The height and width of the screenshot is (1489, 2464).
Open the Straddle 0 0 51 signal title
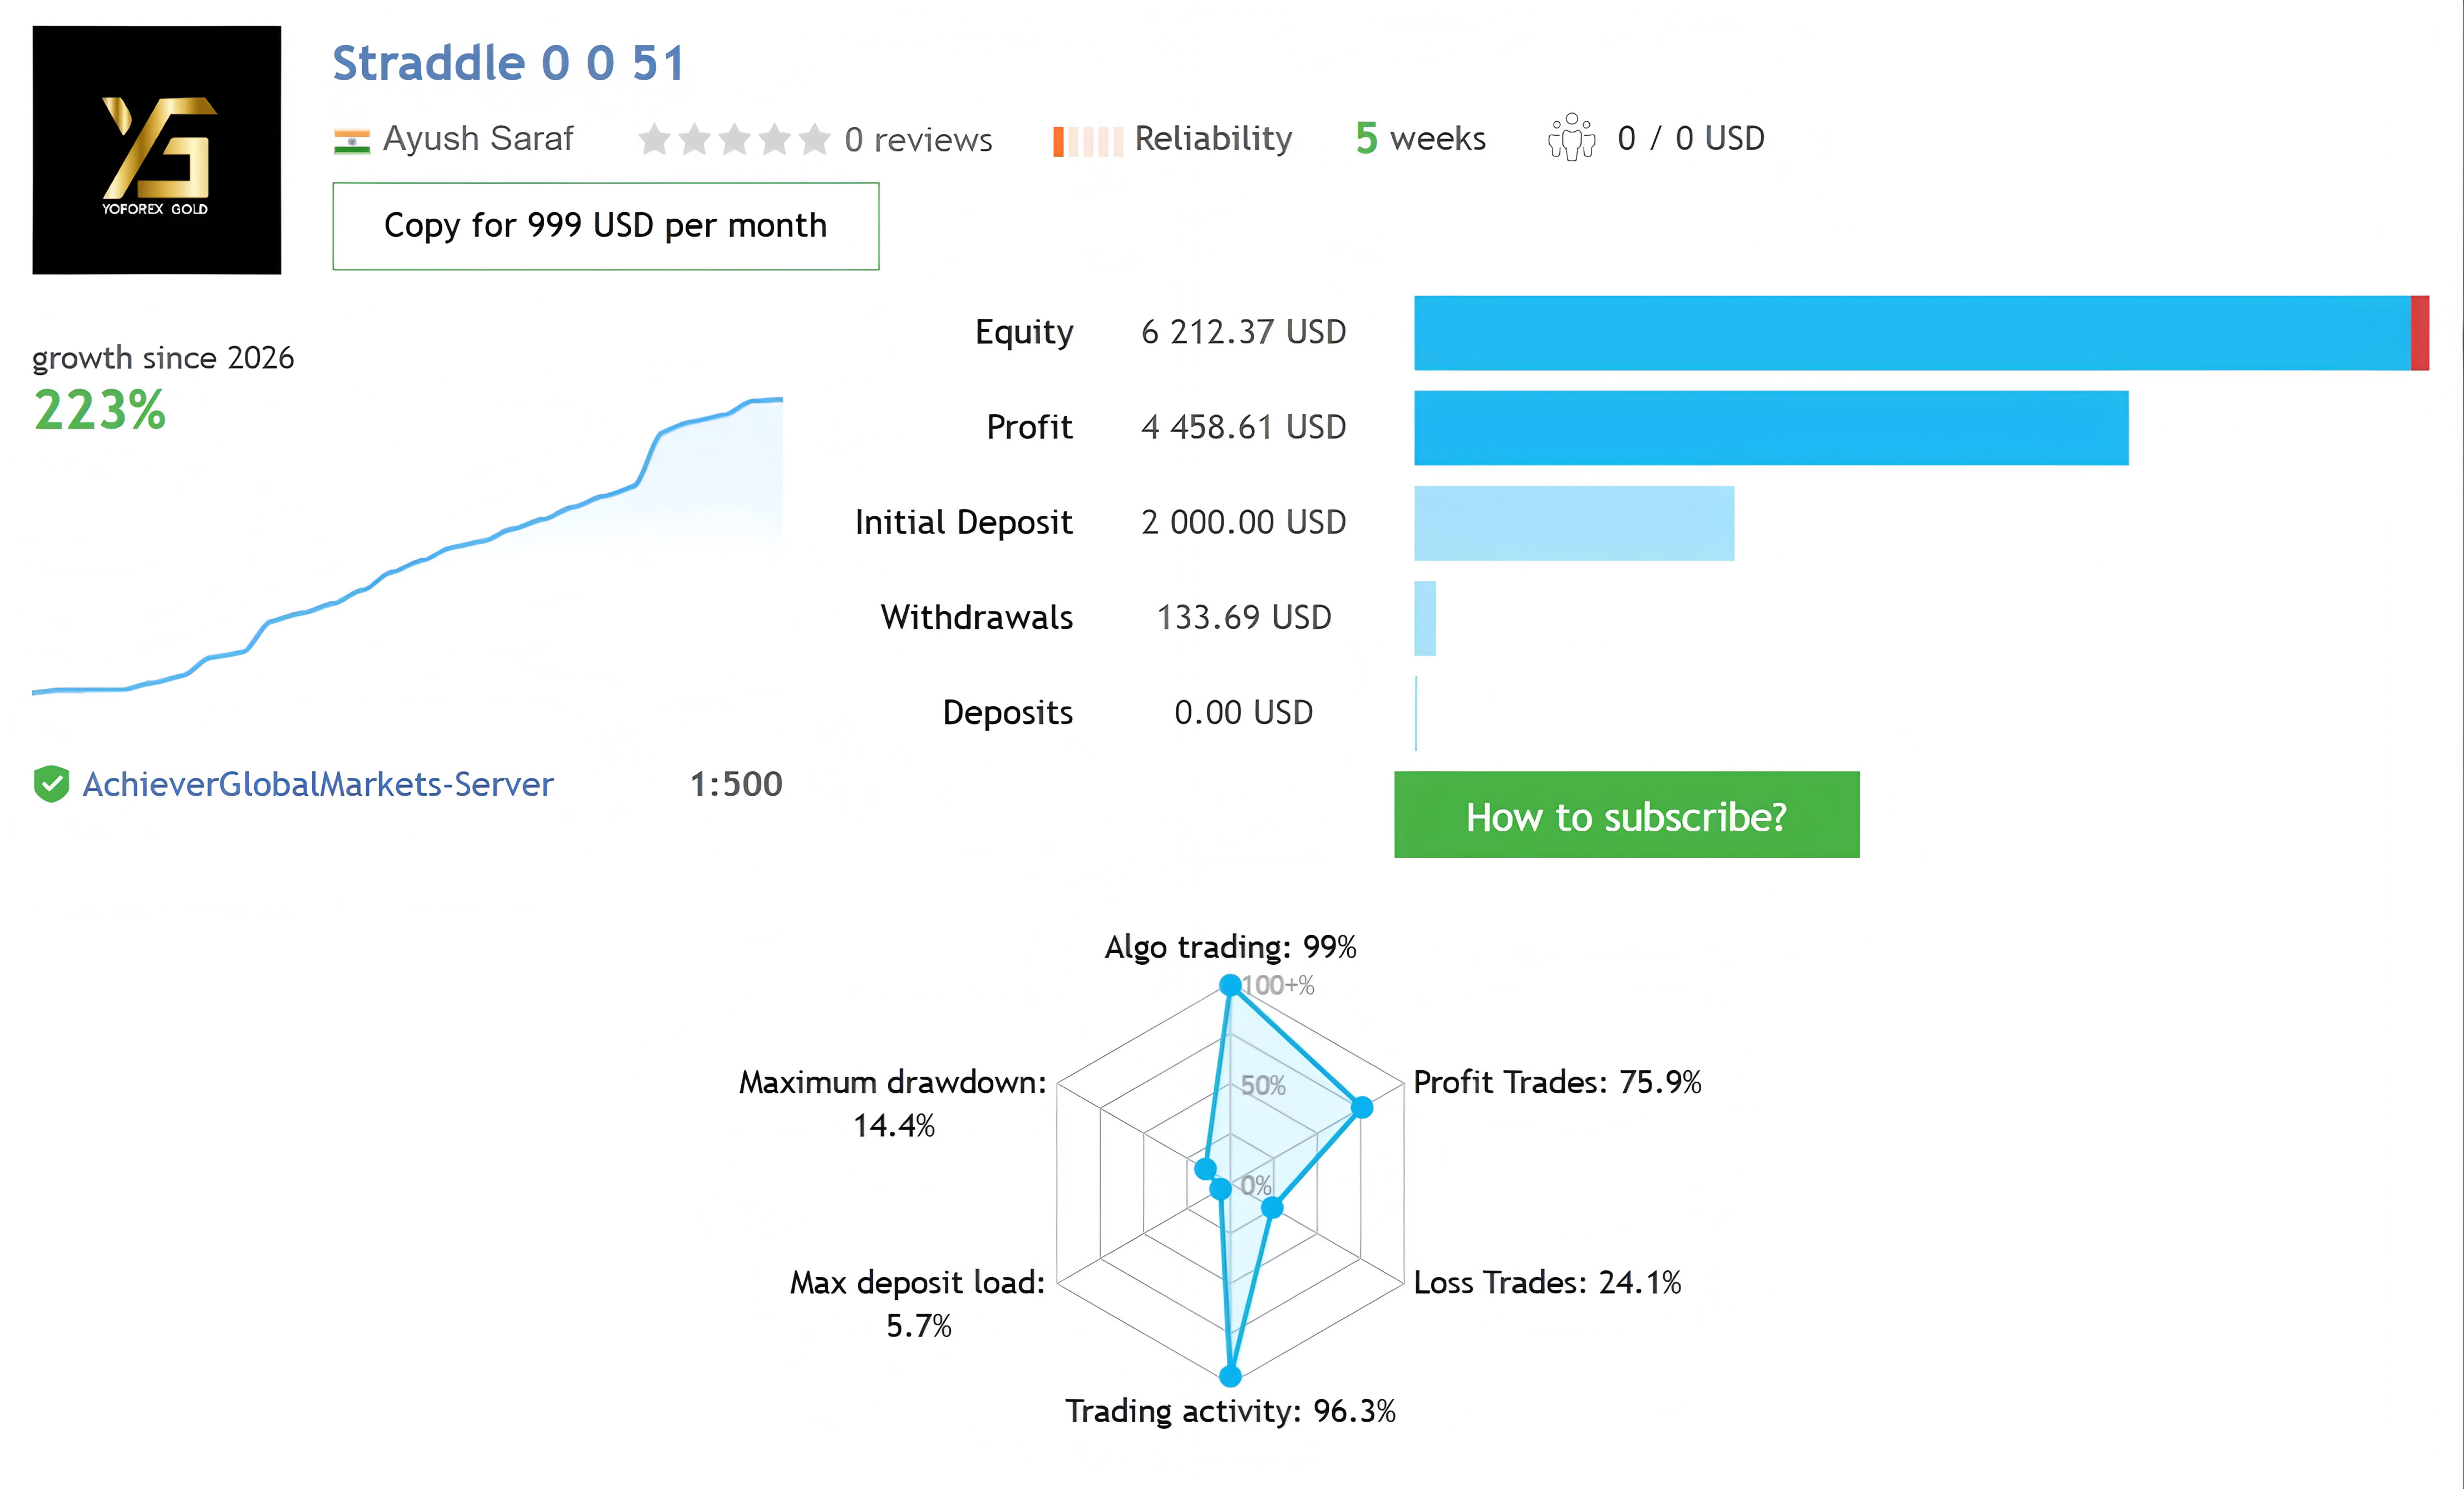[x=509, y=63]
